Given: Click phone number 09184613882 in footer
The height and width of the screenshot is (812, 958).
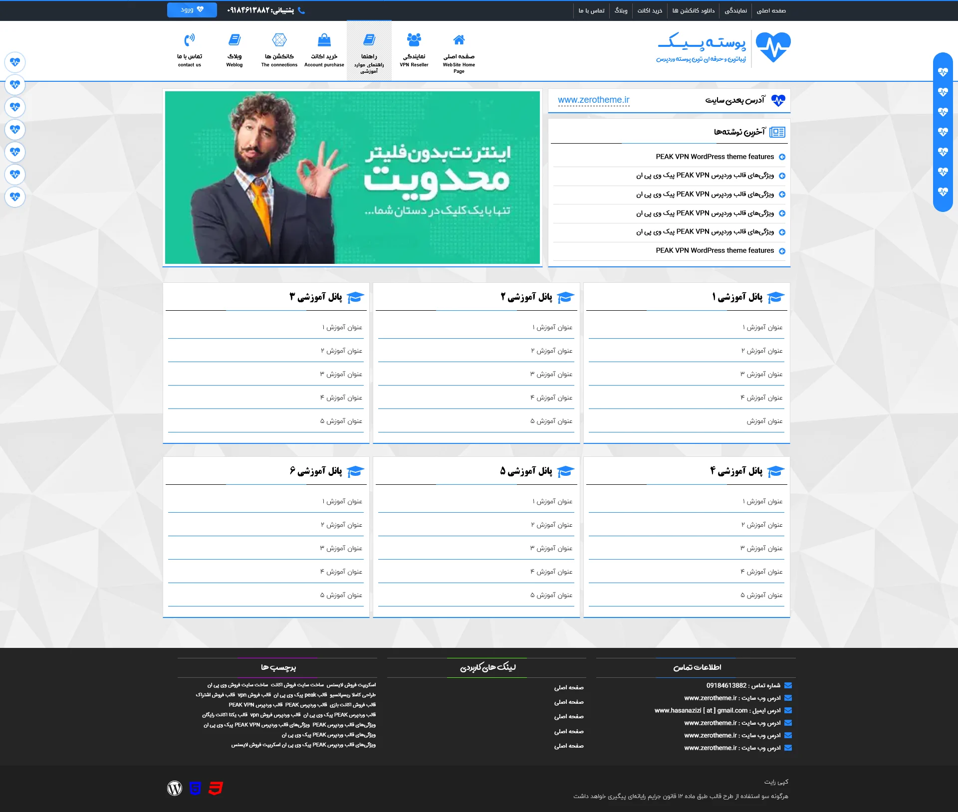Looking at the screenshot, I should [x=726, y=685].
